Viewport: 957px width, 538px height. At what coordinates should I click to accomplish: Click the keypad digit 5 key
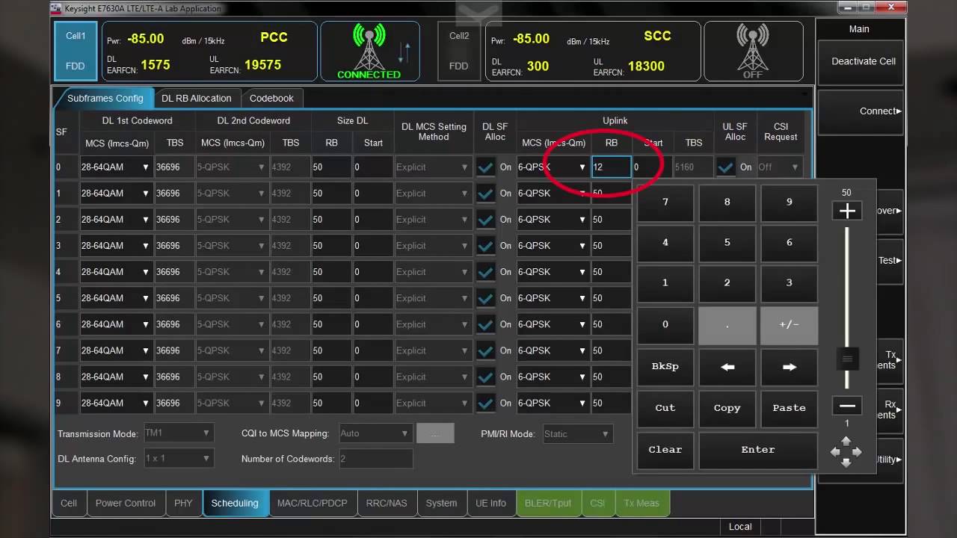[727, 242]
